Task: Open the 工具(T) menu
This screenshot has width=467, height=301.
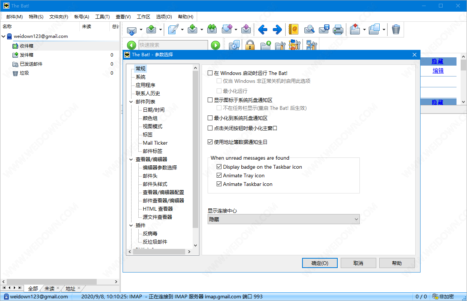Action: pyautogui.click(x=102, y=16)
